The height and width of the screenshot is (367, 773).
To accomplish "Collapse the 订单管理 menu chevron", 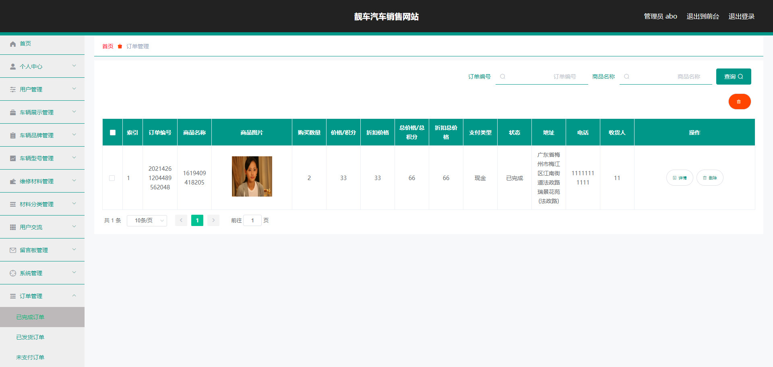I will (74, 296).
